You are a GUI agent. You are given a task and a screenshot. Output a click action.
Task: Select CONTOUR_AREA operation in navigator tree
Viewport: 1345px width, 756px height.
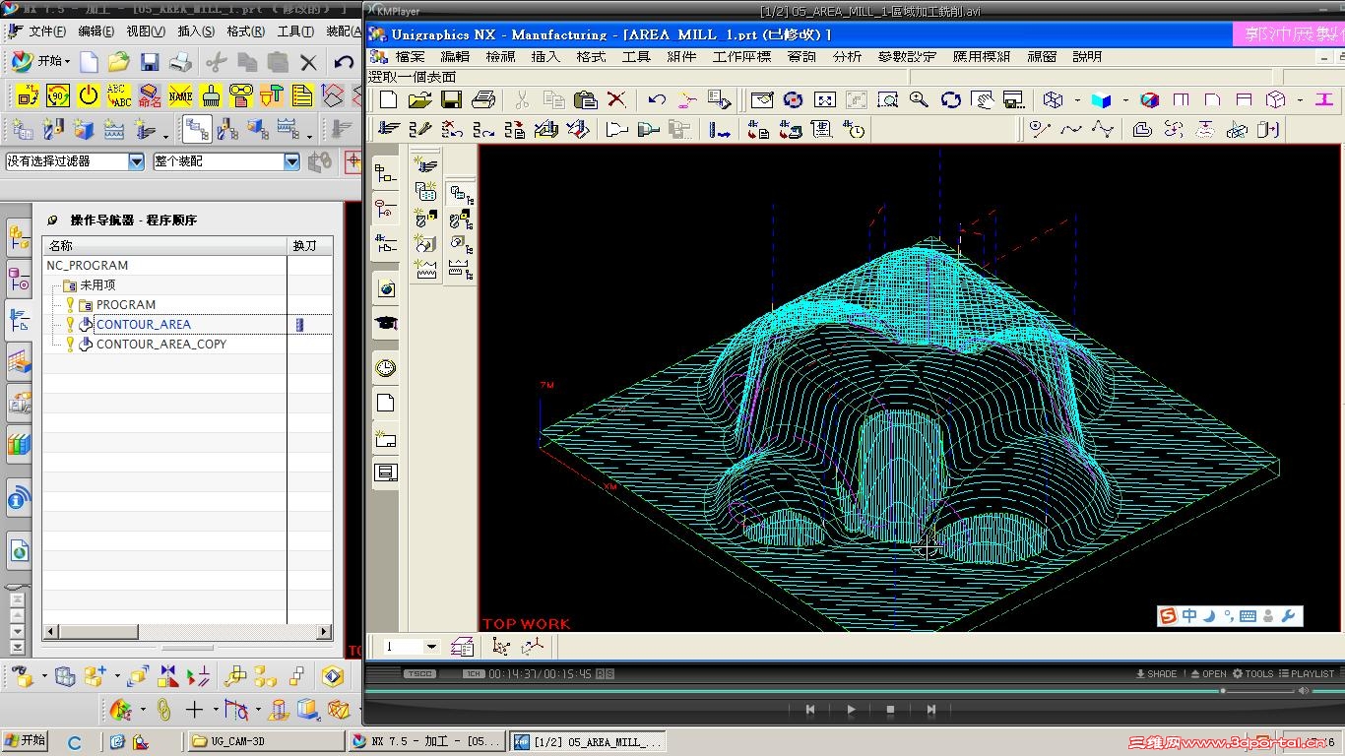click(143, 325)
